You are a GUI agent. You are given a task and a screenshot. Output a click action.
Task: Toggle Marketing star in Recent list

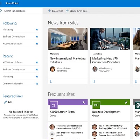coord(37,76)
